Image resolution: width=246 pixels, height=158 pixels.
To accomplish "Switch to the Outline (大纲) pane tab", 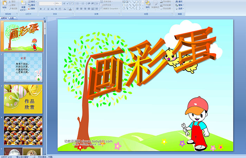I will point(12,18).
